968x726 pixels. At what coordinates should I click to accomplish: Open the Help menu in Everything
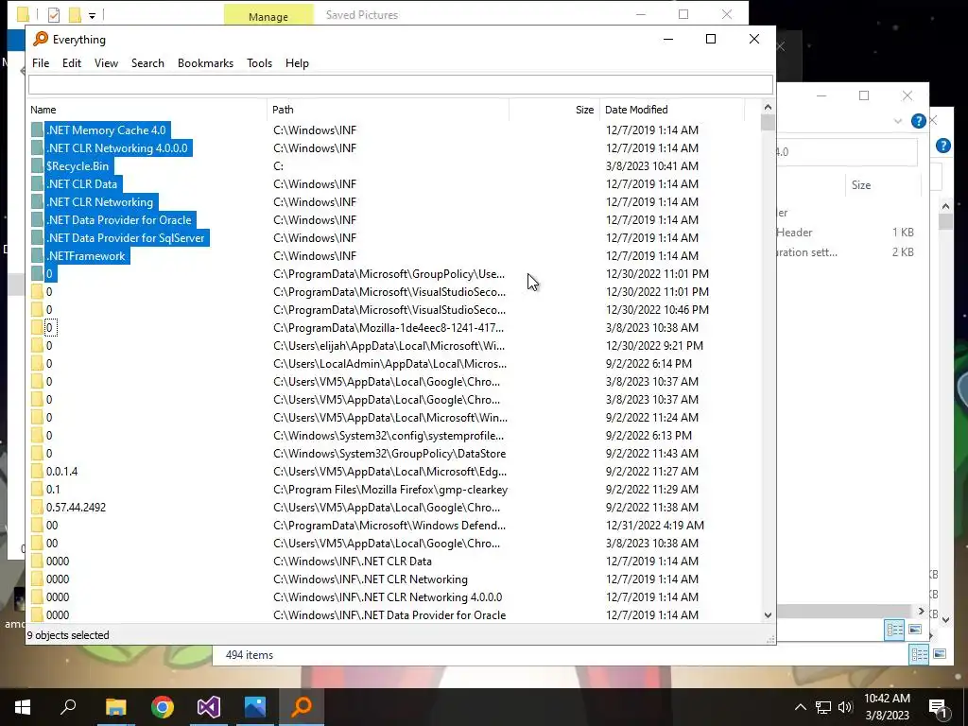pos(297,63)
